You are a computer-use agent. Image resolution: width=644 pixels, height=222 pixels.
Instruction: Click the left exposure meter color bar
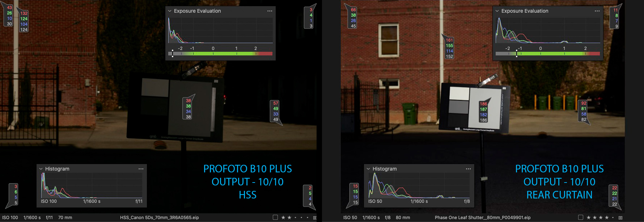(220, 54)
